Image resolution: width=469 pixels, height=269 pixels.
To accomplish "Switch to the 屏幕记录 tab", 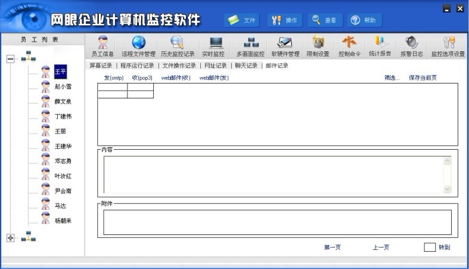I will [101, 66].
